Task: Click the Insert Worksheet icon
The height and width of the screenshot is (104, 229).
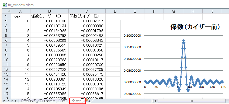Action: [x=88, y=101]
